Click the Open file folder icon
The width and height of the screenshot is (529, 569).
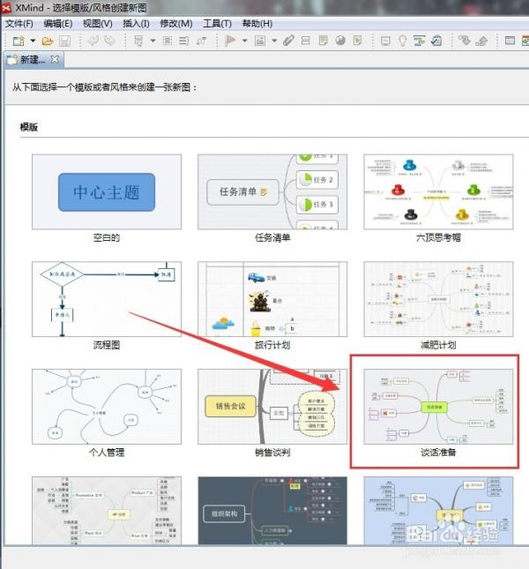coord(48,41)
